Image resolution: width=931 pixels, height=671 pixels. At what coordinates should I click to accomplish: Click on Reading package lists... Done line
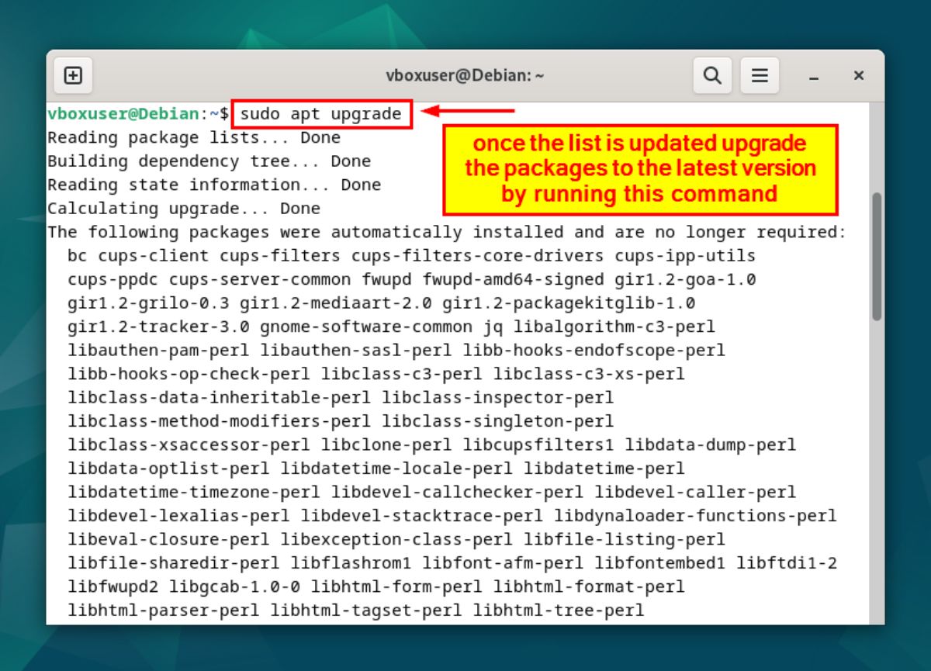coord(193,137)
